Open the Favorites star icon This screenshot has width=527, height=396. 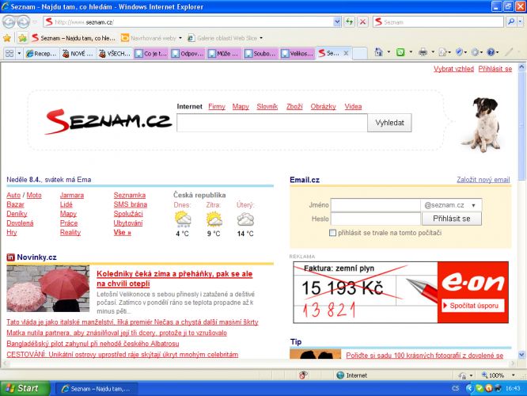(6, 38)
